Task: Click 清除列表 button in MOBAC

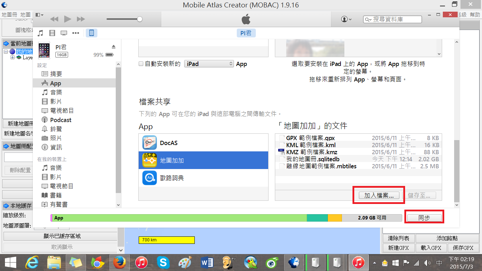Action: click(x=399, y=239)
